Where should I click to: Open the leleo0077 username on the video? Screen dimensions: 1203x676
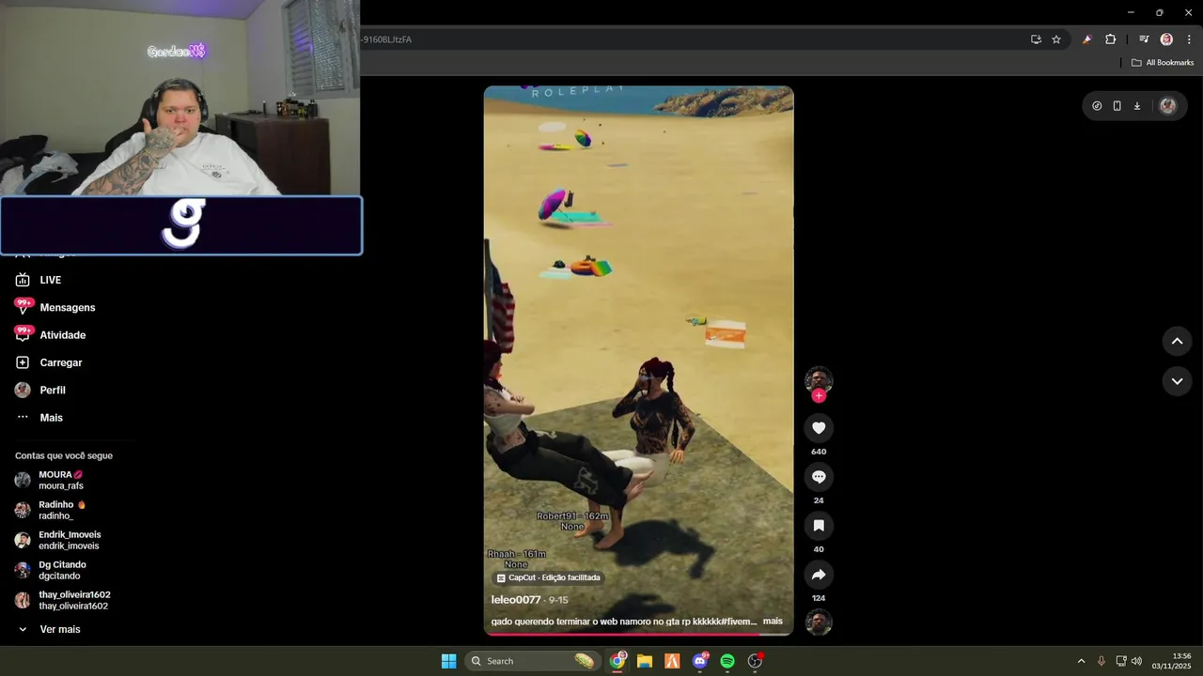click(516, 600)
